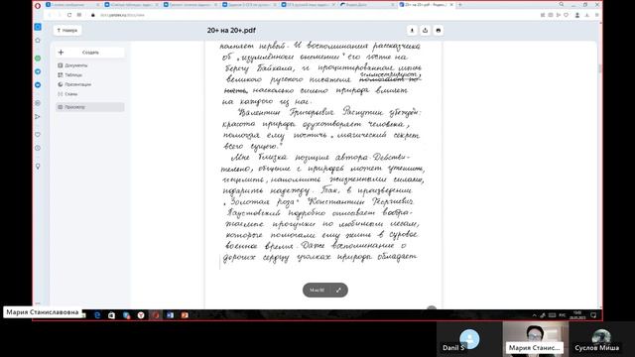Click the Word icon in the taskbar

pyautogui.click(x=170, y=315)
